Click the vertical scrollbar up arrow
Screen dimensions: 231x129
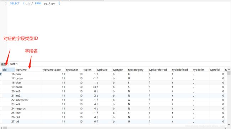[229, 69]
